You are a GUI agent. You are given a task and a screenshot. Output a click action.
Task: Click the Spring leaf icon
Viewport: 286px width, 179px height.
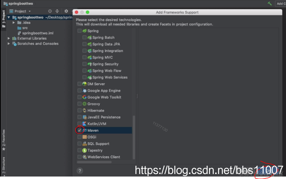point(85,31)
